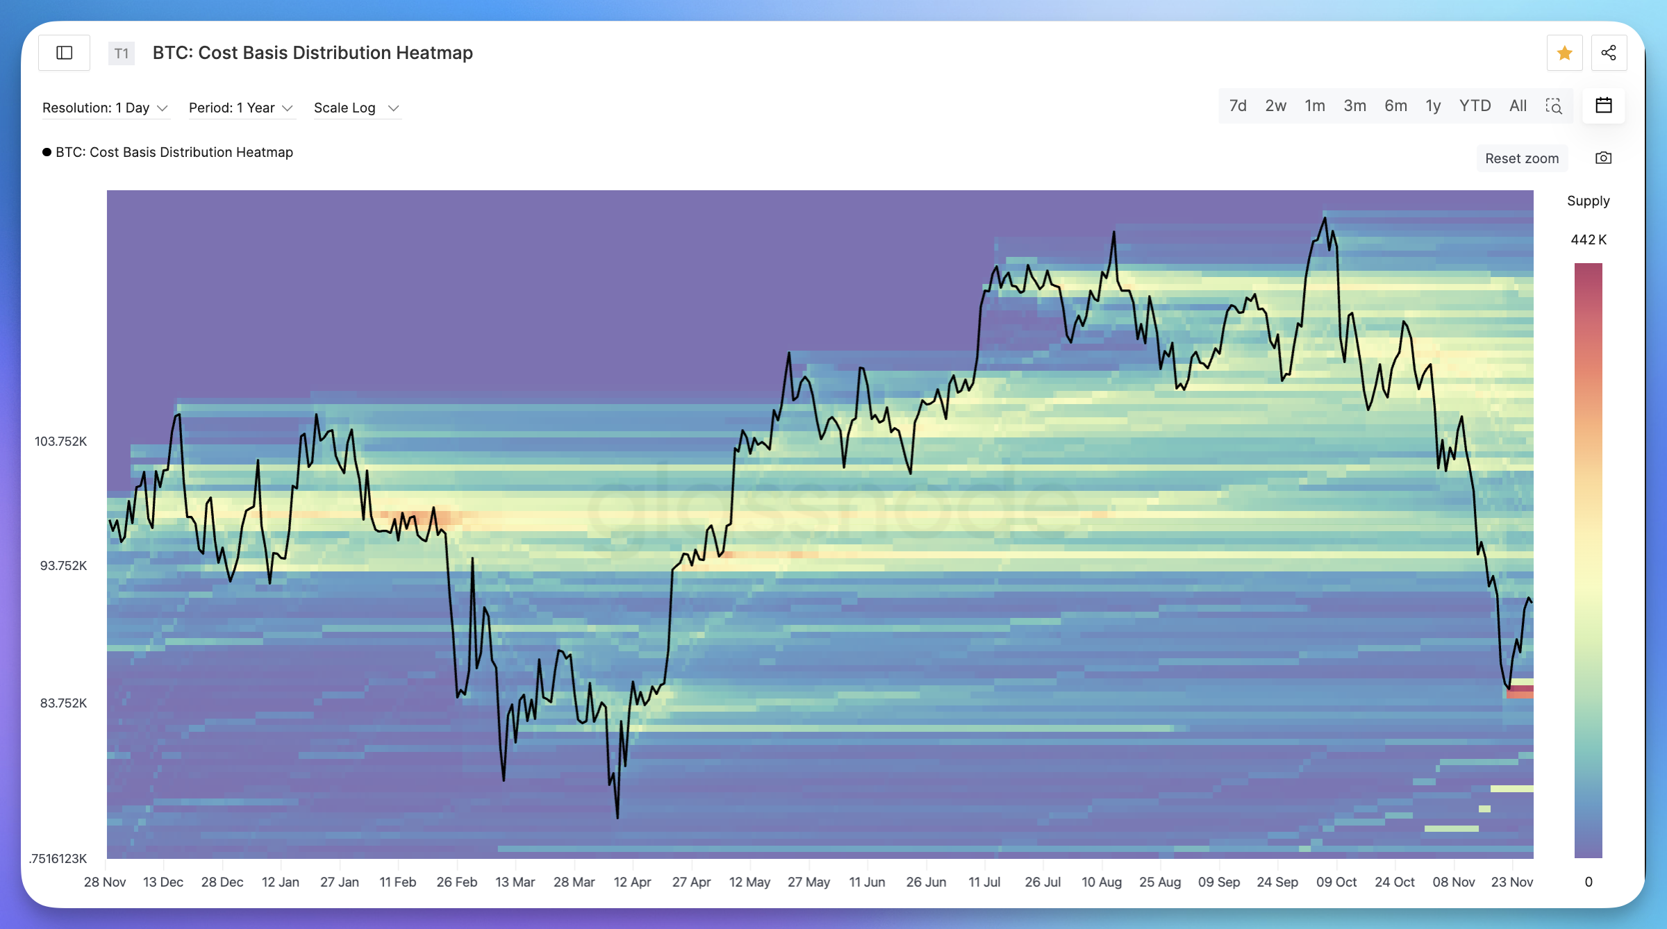Expand the Resolution: 1 Day dropdown
The height and width of the screenshot is (929, 1667).
pyautogui.click(x=105, y=108)
